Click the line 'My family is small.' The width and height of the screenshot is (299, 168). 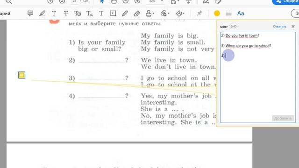[173, 42]
